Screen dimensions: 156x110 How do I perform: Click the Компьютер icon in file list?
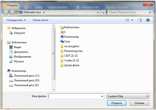62,37
